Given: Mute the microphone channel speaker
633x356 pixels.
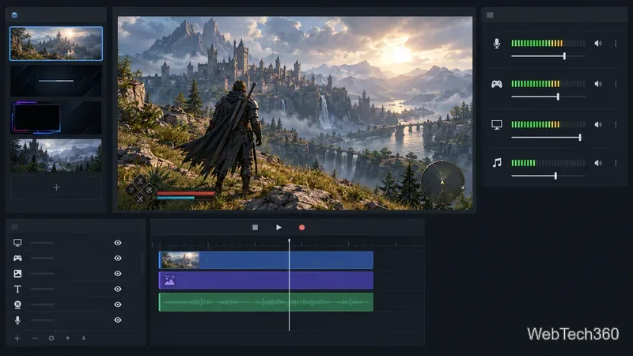Looking at the screenshot, I should tap(598, 44).
